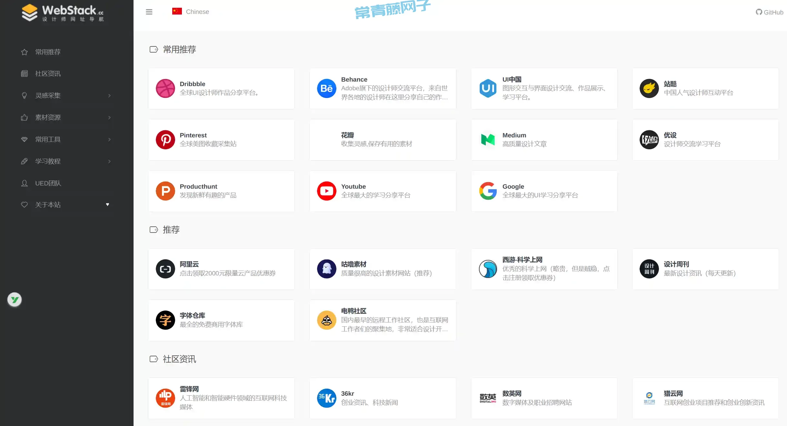Select 社区资讯 in the sidebar menu

coord(48,74)
